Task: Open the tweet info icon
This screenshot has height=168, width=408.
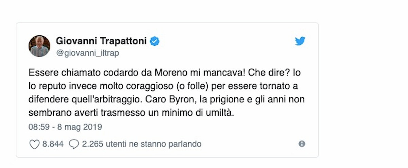Action: 302,144
